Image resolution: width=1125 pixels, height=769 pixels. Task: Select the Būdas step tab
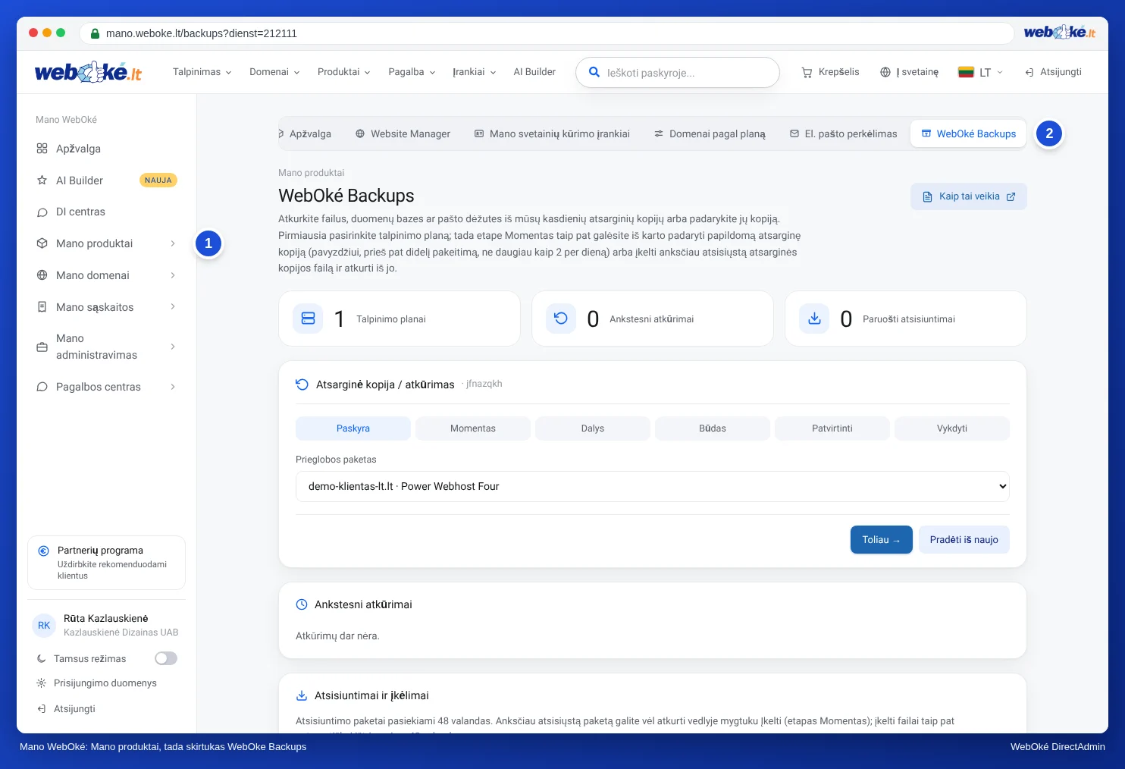(x=713, y=428)
